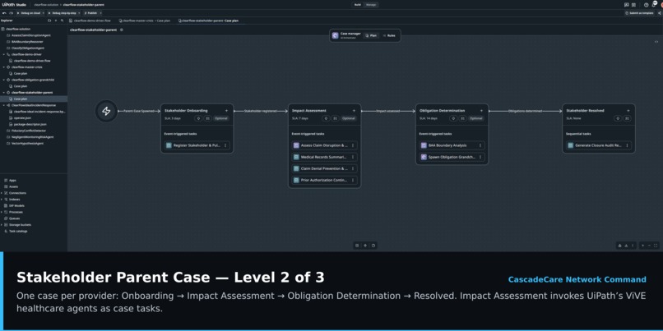
Task: Collapse the clearflow-master-crisis tree node
Action: tap(4, 67)
